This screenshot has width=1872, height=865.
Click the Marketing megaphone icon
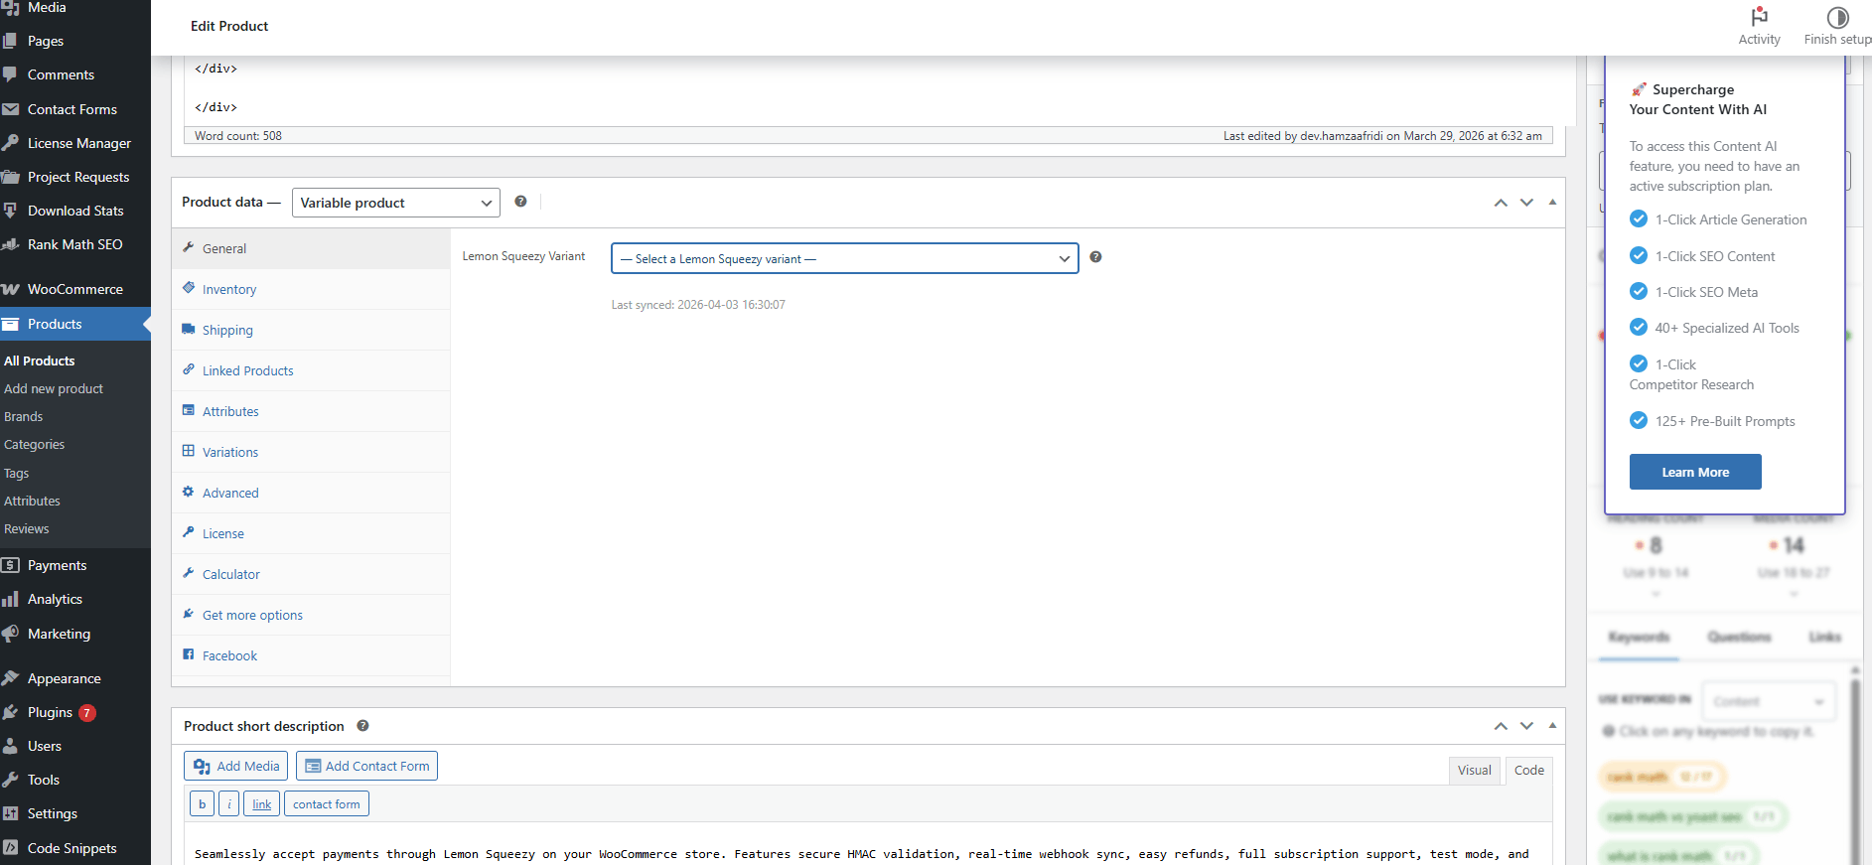pyautogui.click(x=11, y=634)
